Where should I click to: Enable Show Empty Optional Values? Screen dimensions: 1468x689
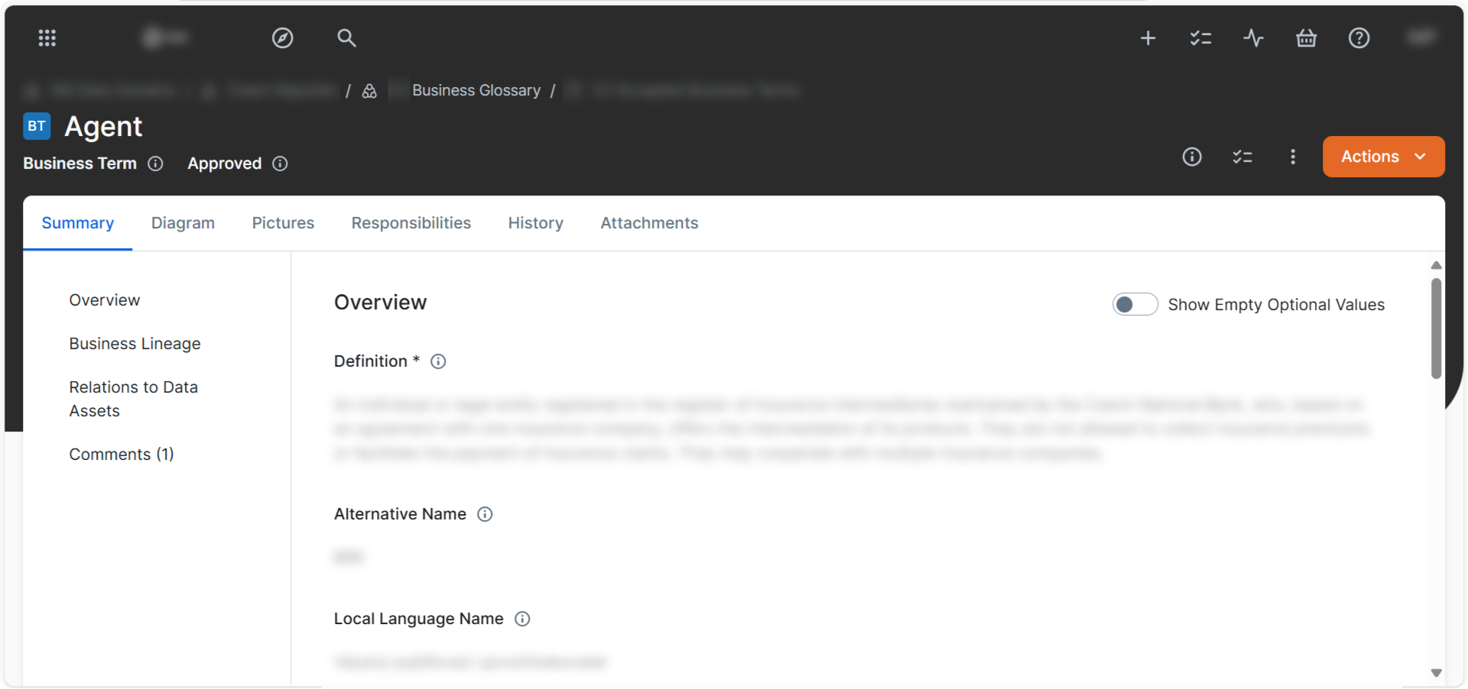[1135, 304]
